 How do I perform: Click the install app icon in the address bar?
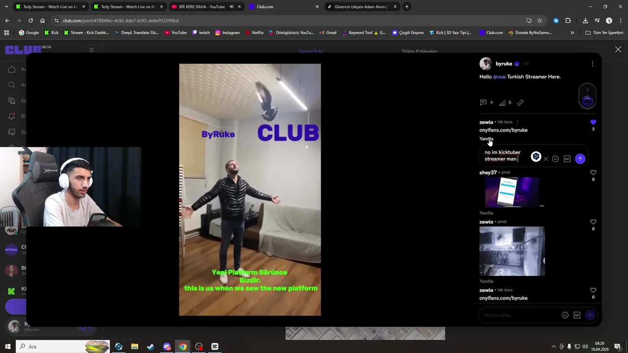click(529, 21)
